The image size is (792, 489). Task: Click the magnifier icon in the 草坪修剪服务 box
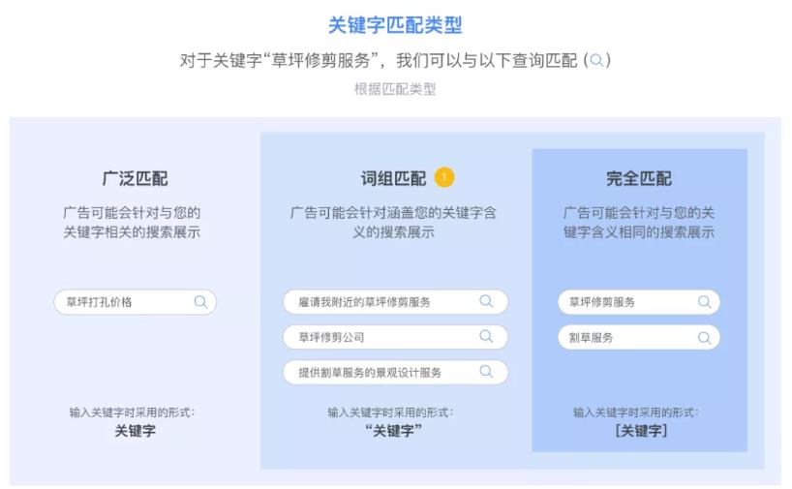704,302
